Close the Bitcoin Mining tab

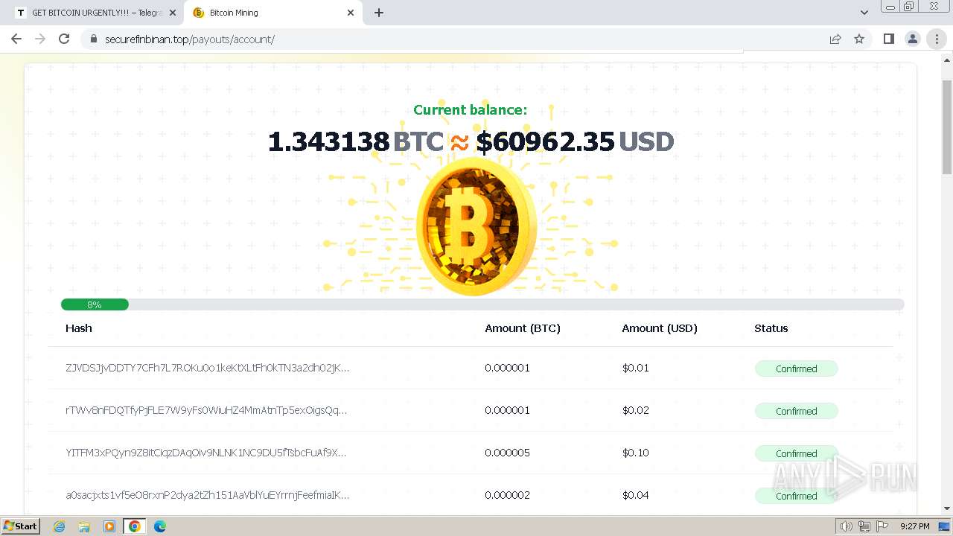(x=351, y=13)
